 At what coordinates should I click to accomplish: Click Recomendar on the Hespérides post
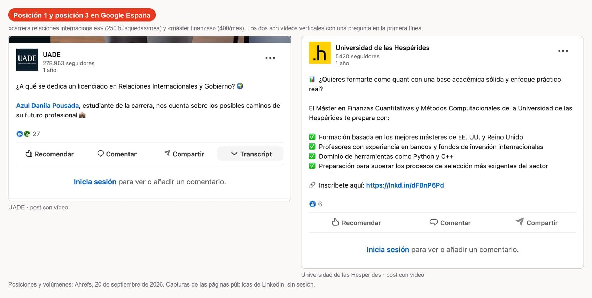tap(356, 223)
